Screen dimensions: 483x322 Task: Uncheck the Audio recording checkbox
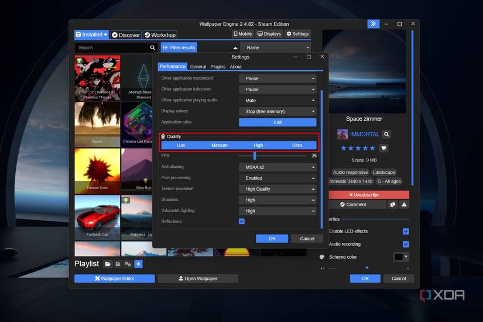tap(405, 244)
